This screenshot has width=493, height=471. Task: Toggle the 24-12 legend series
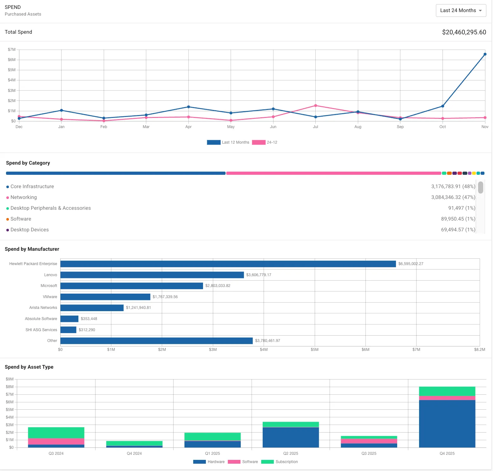coord(265,142)
